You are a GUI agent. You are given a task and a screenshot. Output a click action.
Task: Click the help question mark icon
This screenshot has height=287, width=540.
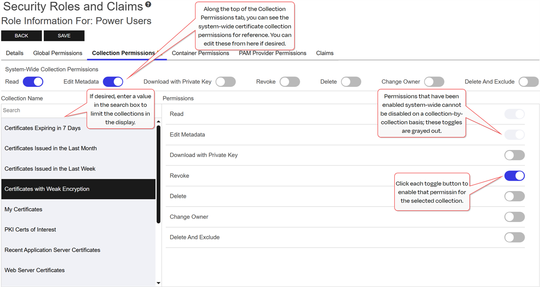(148, 5)
